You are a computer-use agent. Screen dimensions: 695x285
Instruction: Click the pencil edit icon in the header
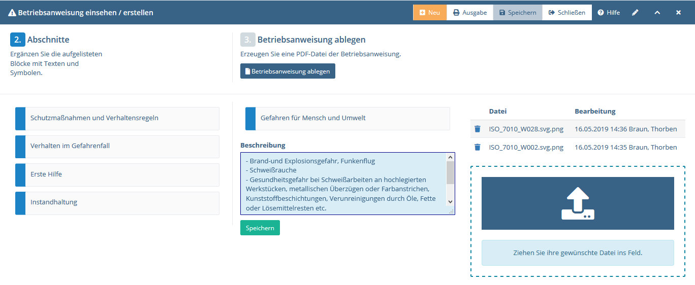(x=635, y=13)
